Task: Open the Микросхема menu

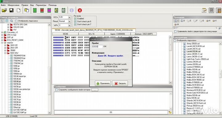Action: pyautogui.click(x=14, y=5)
